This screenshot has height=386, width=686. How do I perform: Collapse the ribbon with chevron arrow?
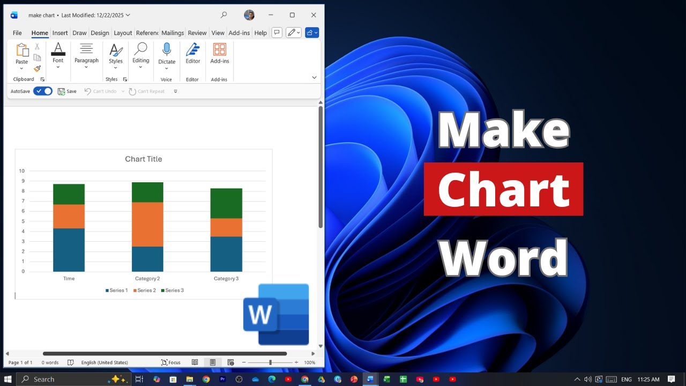point(315,78)
